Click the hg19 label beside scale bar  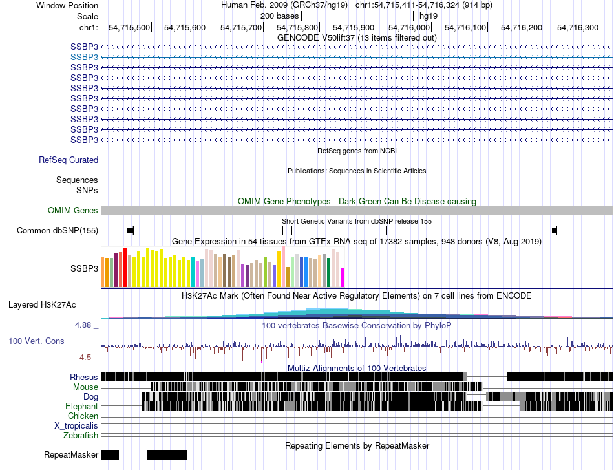429,16
